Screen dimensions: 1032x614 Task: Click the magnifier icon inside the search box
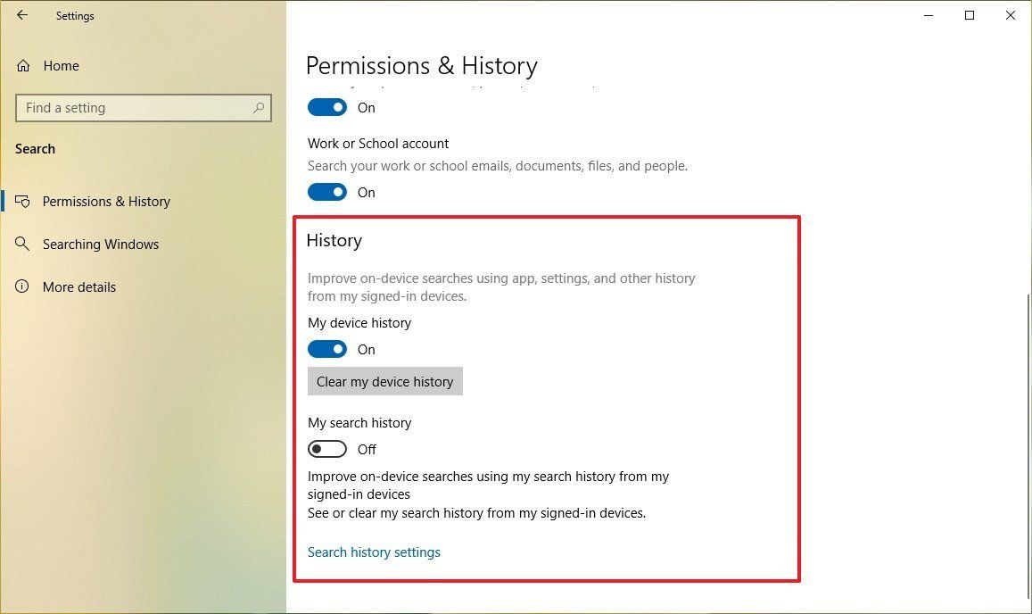[260, 108]
